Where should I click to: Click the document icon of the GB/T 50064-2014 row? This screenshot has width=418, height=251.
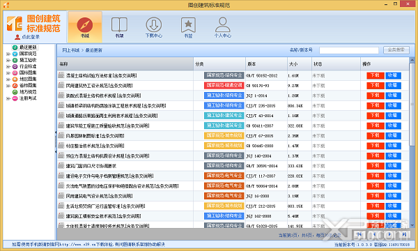coord(61,185)
